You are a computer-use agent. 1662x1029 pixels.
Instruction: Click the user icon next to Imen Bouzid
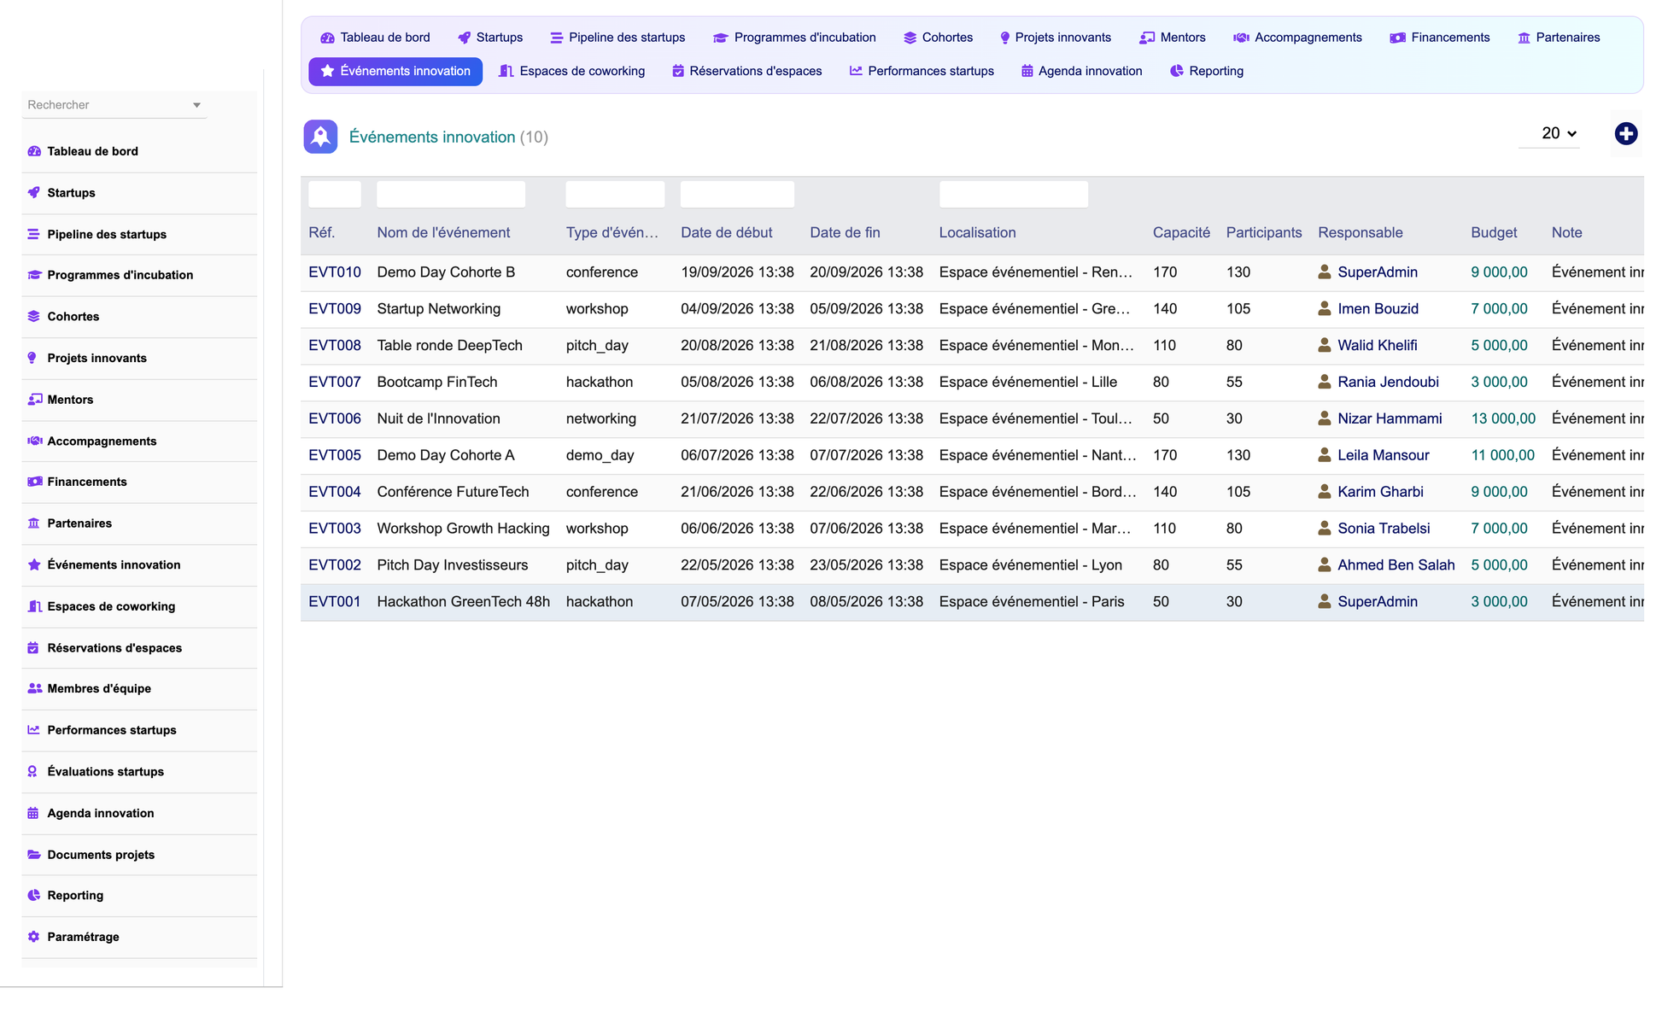tap(1324, 308)
